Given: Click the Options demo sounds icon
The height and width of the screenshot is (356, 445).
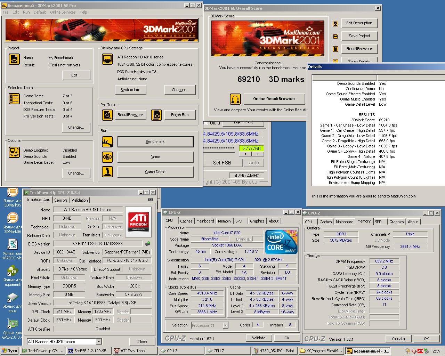Looking at the screenshot, I should click(14, 152).
